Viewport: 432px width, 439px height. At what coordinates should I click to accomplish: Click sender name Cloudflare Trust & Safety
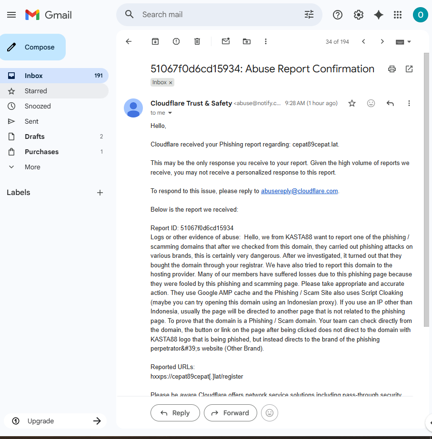[191, 103]
